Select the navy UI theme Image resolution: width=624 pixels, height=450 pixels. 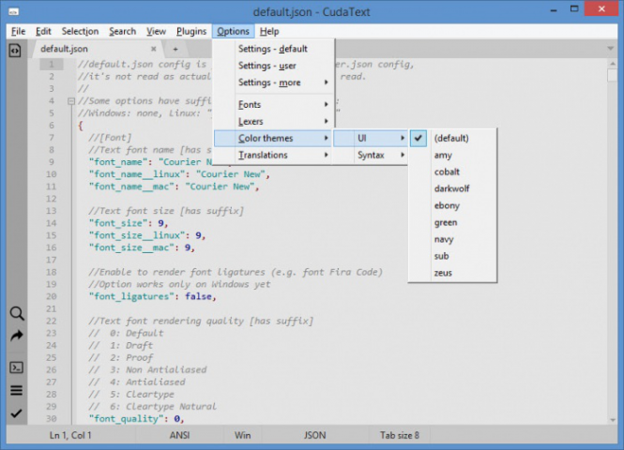pos(453,239)
